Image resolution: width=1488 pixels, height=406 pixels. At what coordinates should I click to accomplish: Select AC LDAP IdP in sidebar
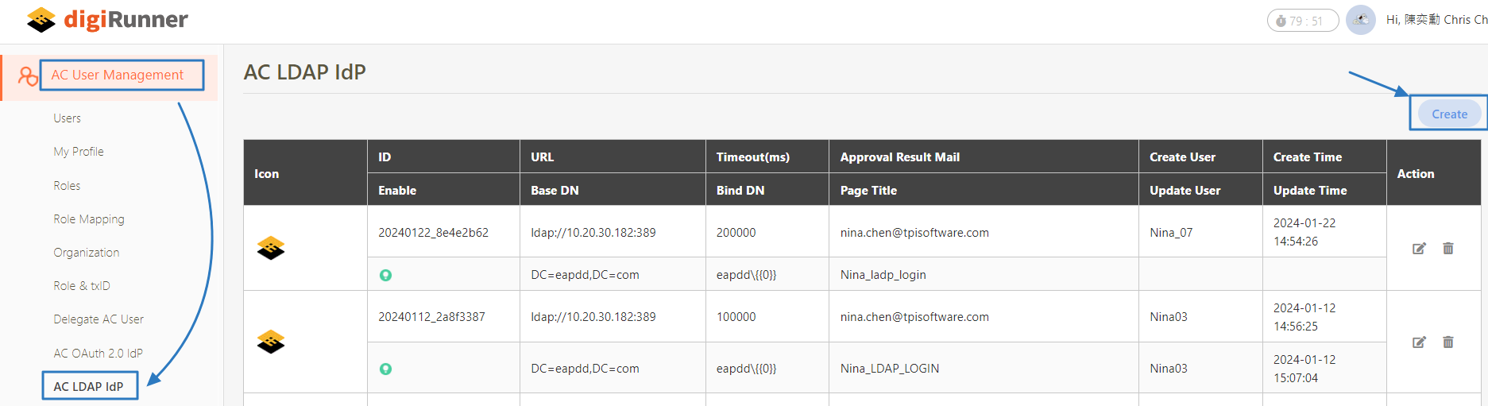tap(89, 387)
